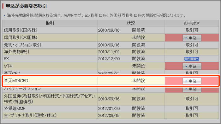
Task: Click date 2012/09/19 for 金・プラチナ取引
Action: click(109, 116)
